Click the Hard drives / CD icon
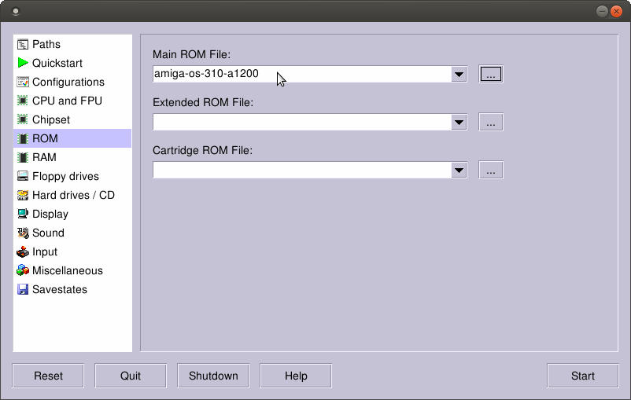 pos(23,195)
